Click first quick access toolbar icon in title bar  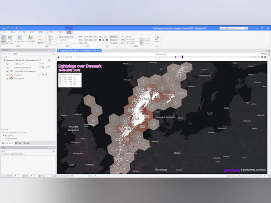(4, 28)
